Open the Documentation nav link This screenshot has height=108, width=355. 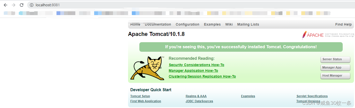pyautogui.click(x=158, y=24)
